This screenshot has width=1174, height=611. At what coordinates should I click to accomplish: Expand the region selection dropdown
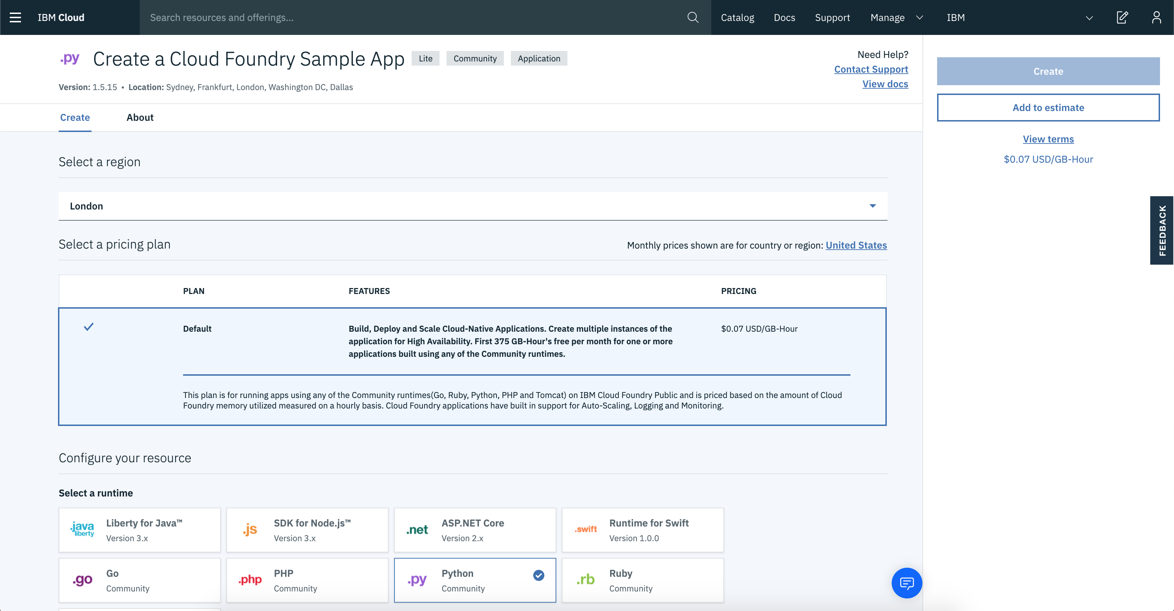click(874, 206)
